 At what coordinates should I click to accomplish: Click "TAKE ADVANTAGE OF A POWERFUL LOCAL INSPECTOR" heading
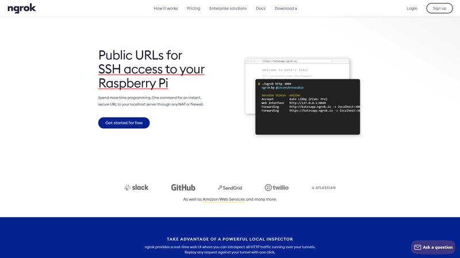click(x=230, y=239)
